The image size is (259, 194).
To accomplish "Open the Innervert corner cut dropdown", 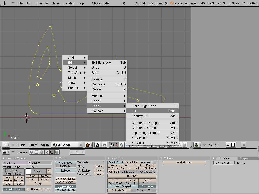I will [148, 162].
